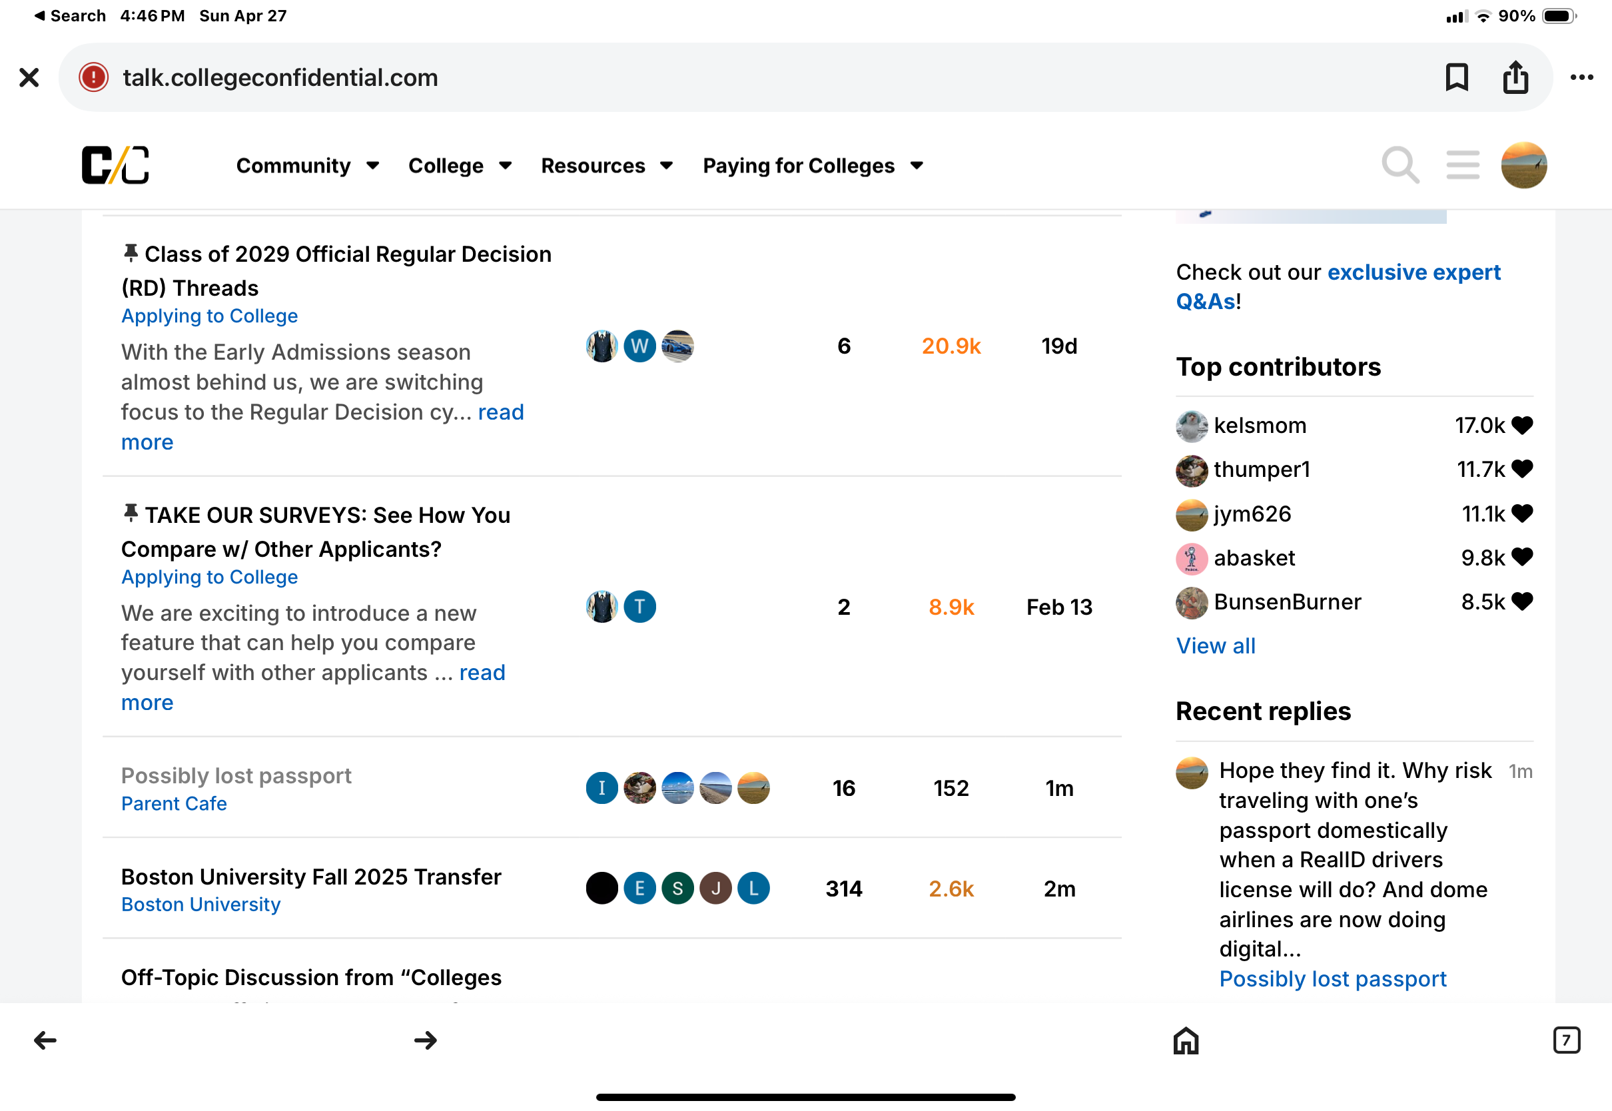
Task: Expand the College dropdown menu
Action: click(x=460, y=166)
